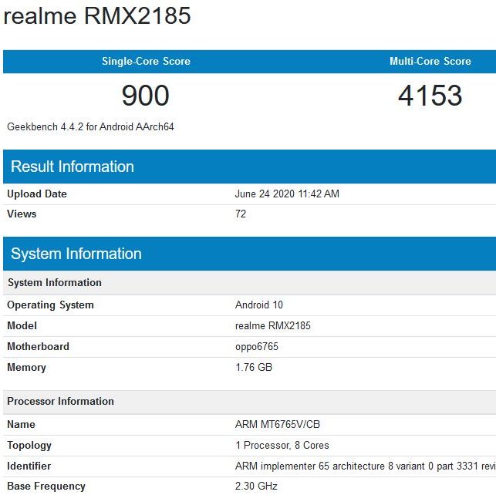The height and width of the screenshot is (495, 496).
Task: Select the Multi-Core Score header
Action: click(430, 62)
